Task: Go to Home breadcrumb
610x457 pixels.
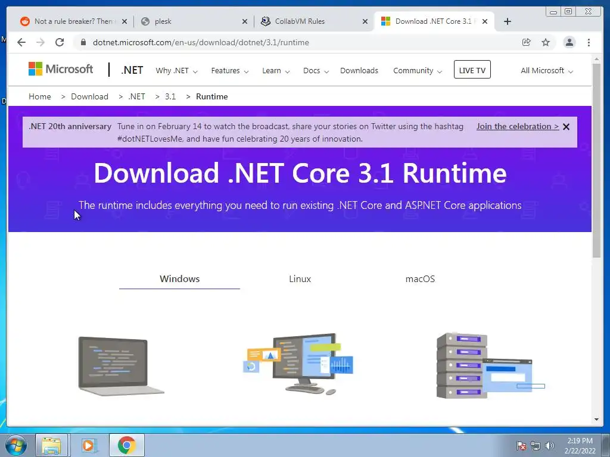Action: (x=40, y=97)
